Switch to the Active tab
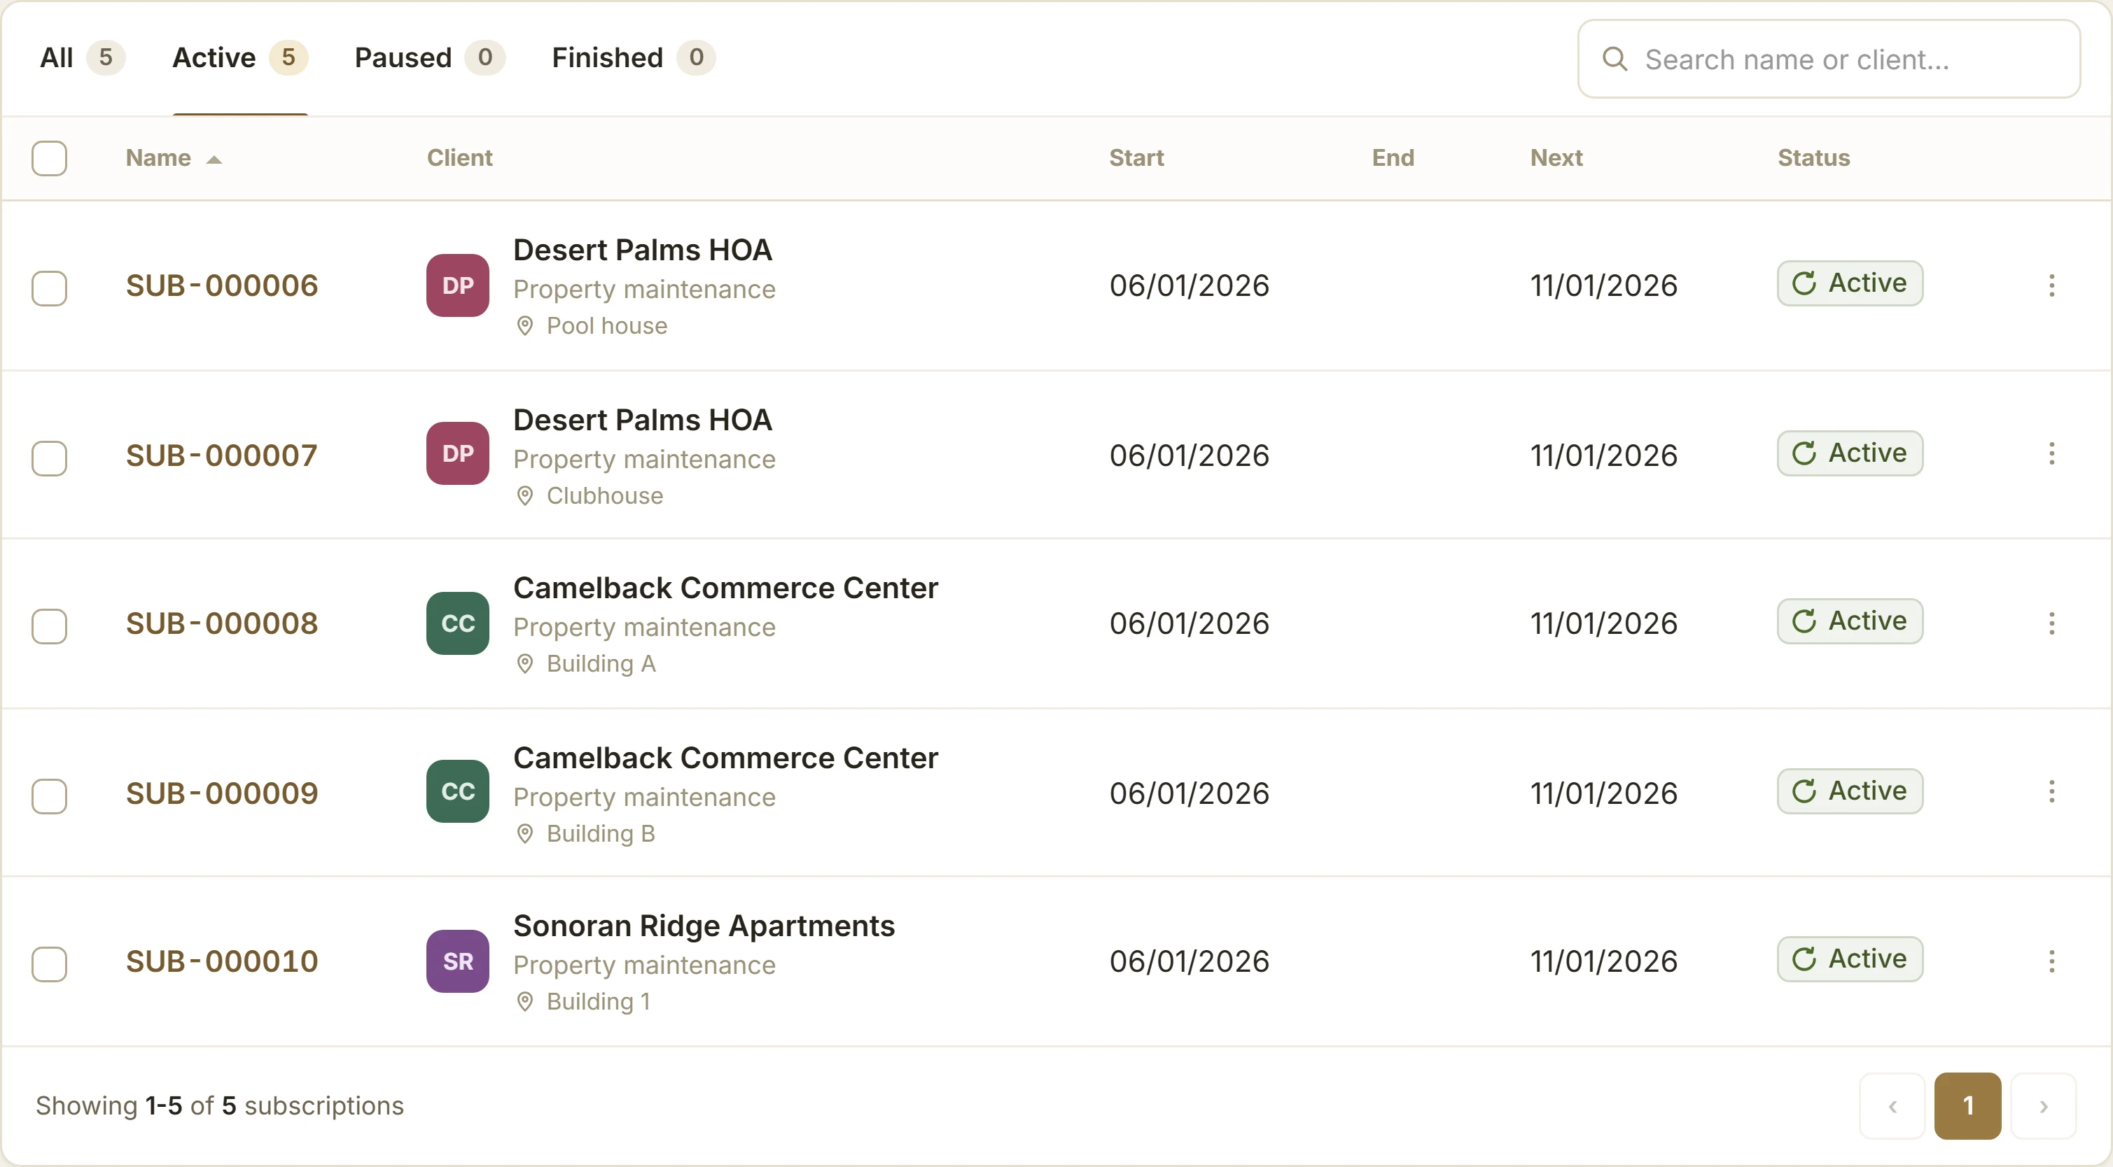Screen dimensions: 2113x1167 [239, 57]
